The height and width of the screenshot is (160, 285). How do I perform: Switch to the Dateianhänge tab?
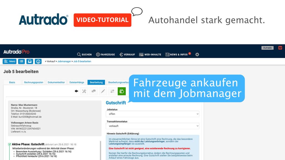(x=77, y=82)
